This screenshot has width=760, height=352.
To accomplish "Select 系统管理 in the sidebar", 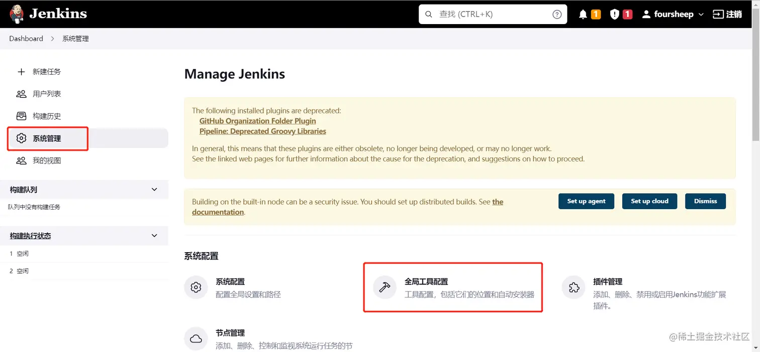I will click(x=87, y=138).
